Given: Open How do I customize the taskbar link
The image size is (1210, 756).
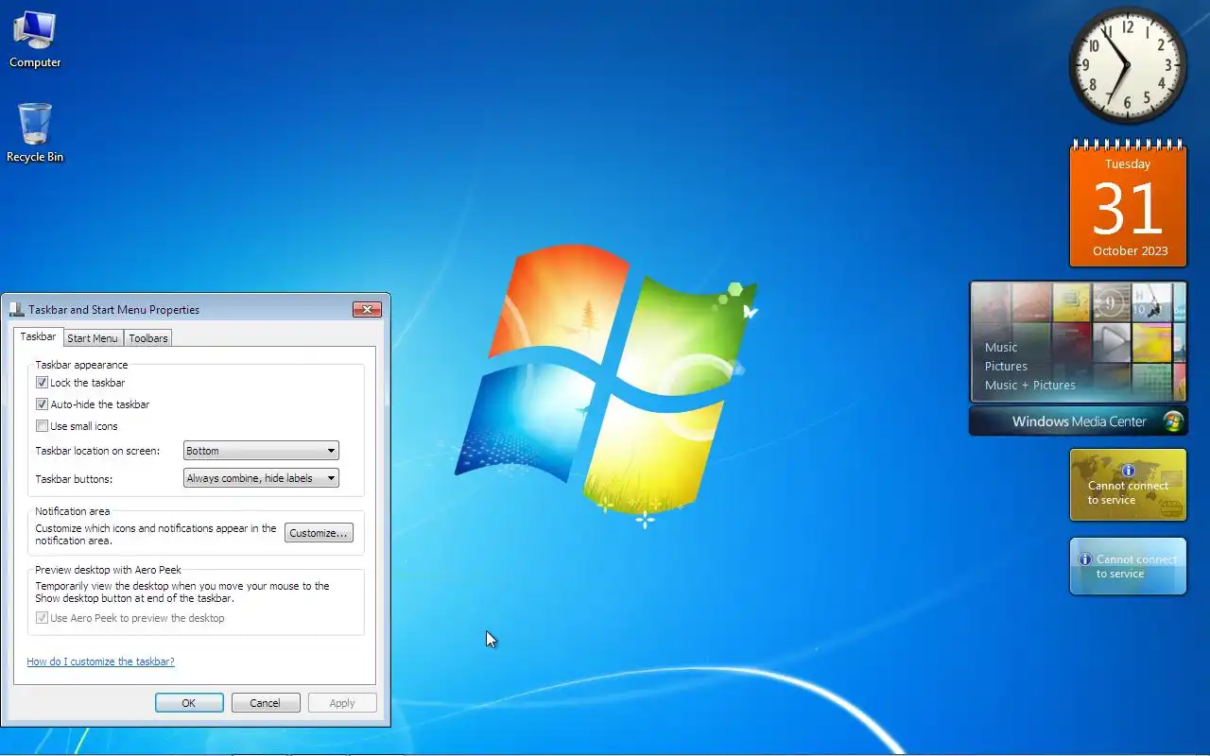Looking at the screenshot, I should click(101, 661).
